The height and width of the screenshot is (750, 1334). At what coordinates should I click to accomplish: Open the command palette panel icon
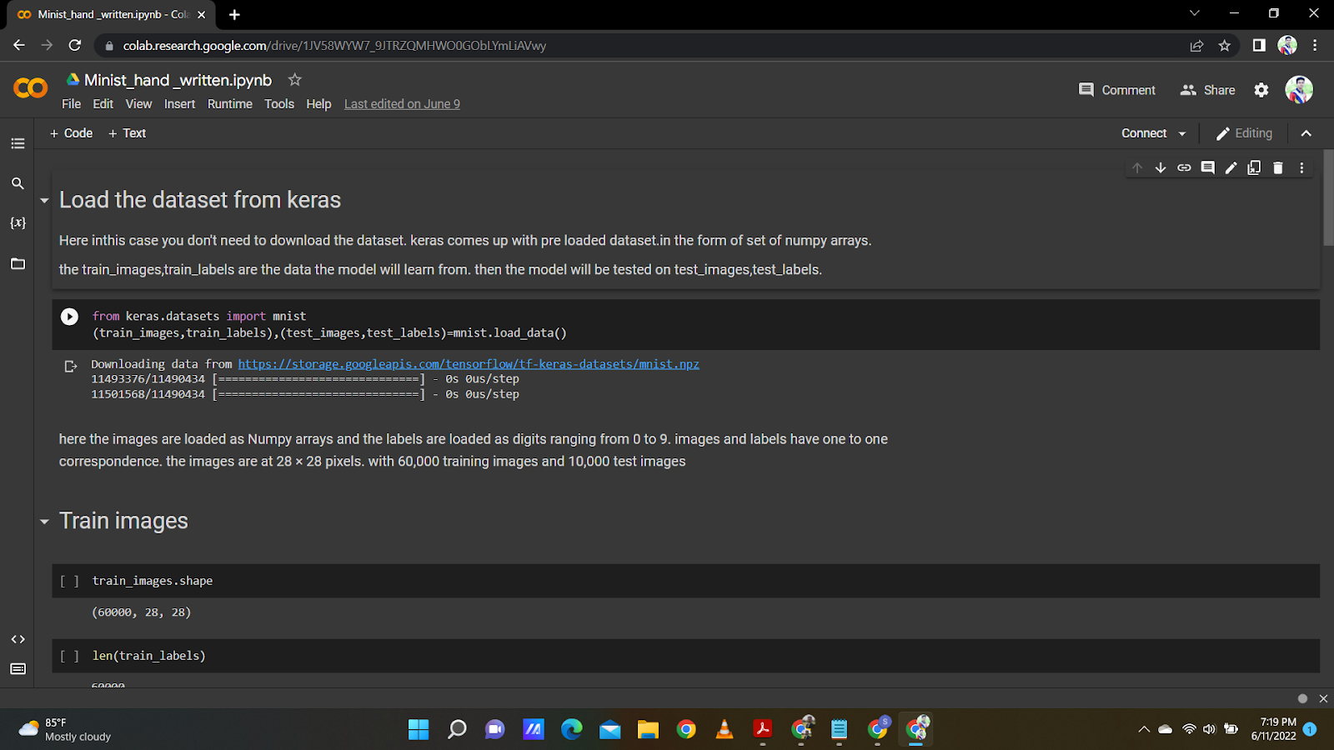18,669
